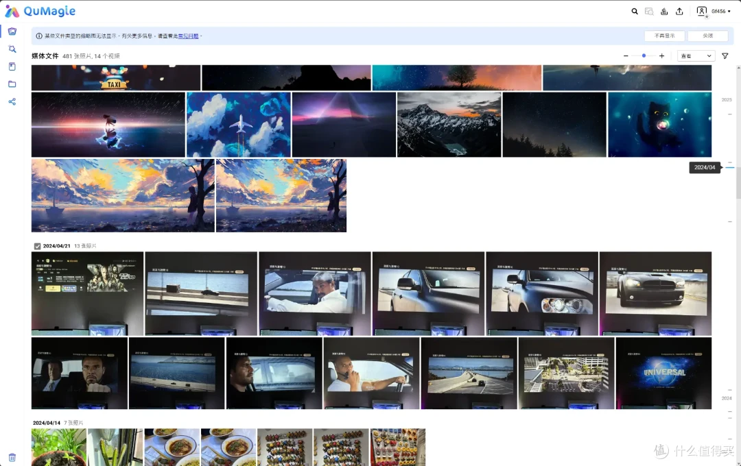
Task: Open the coastal highway bridge photo
Action: [469, 373]
